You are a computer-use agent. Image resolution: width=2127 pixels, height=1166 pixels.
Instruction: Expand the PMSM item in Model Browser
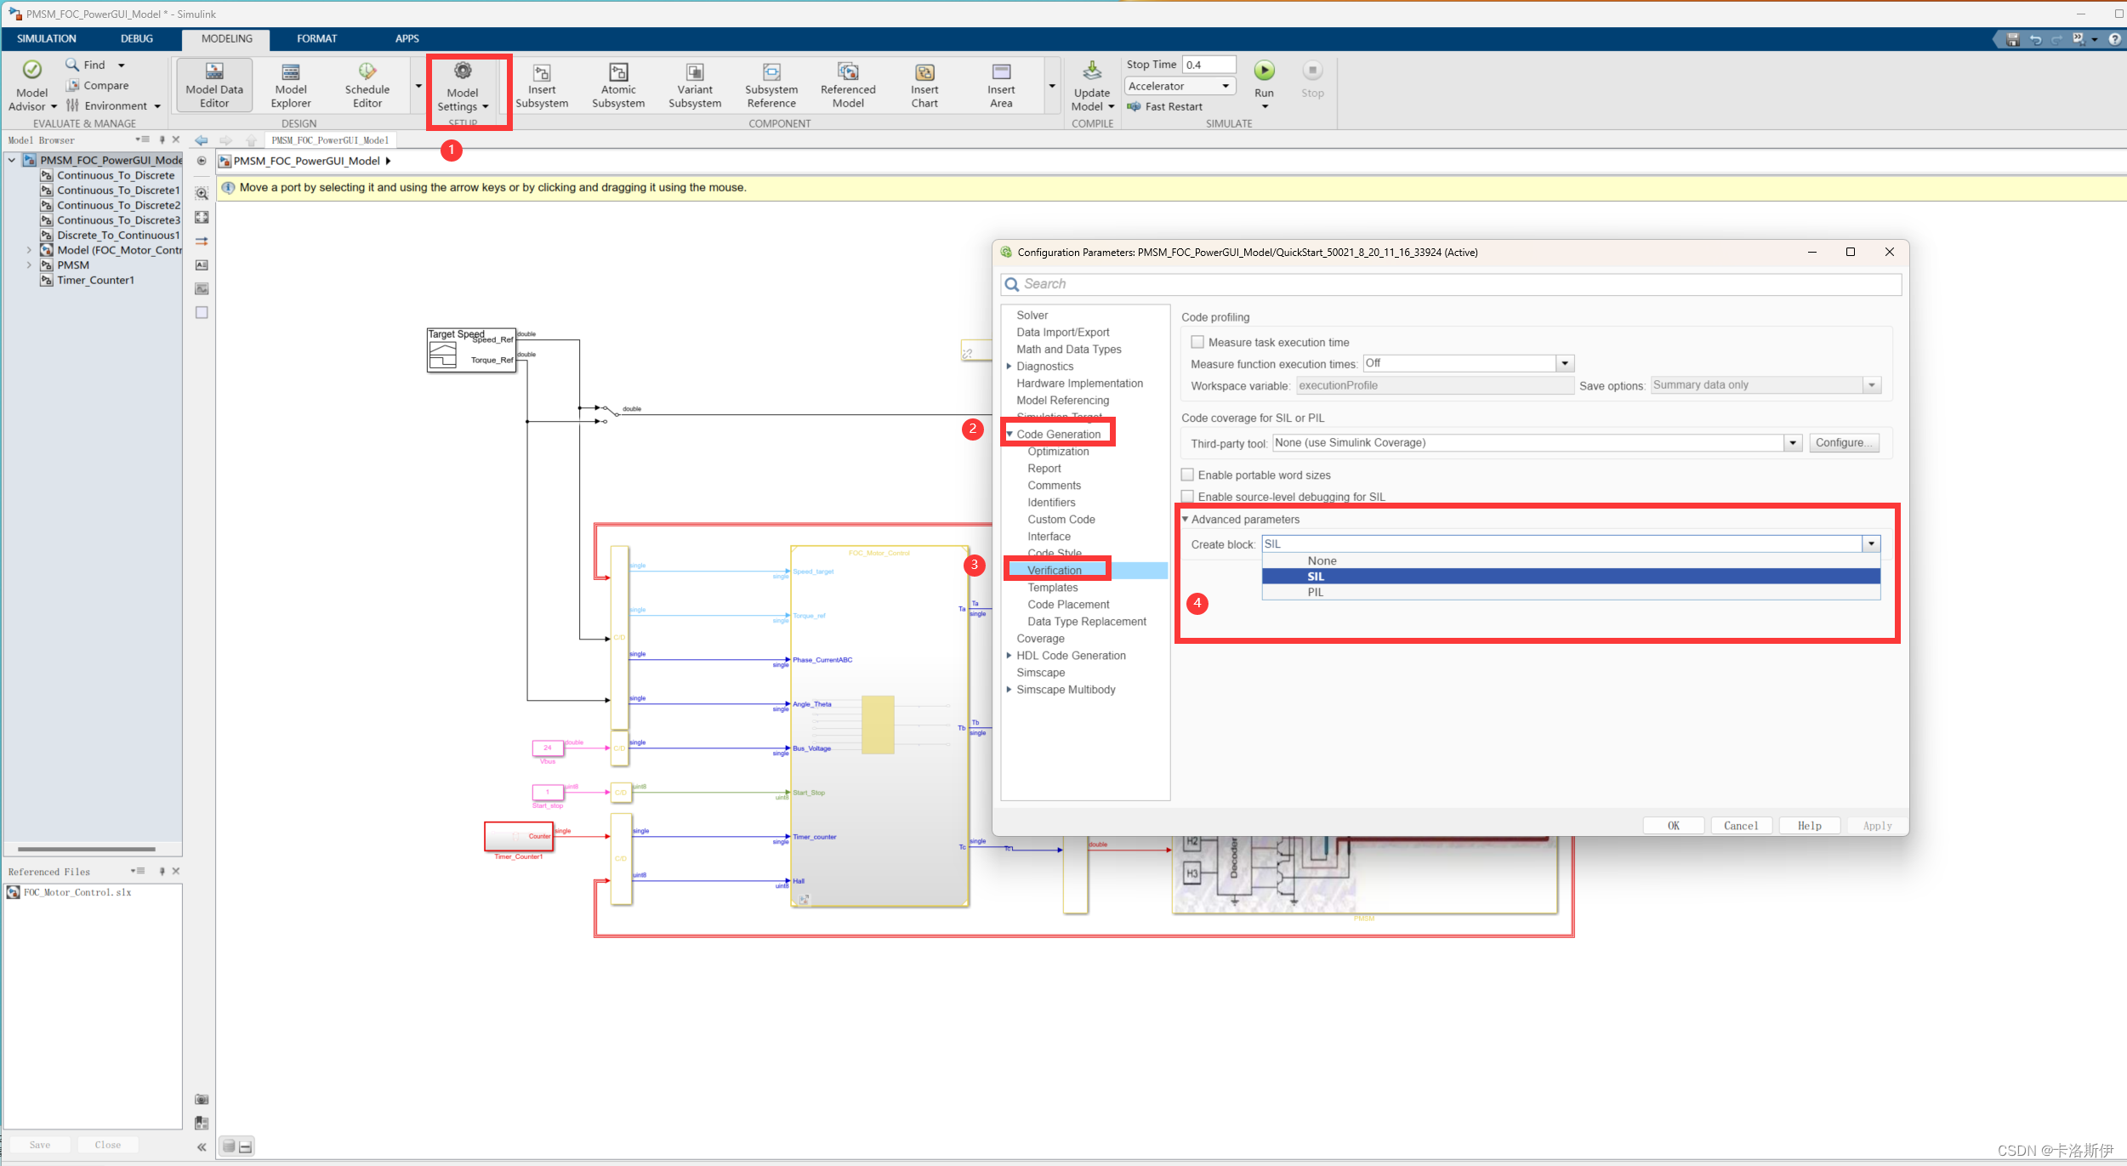point(29,265)
